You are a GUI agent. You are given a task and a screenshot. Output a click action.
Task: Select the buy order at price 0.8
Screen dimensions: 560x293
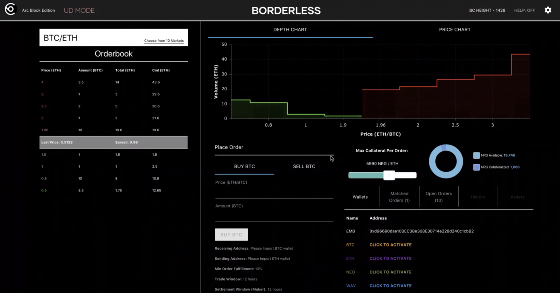113,179
